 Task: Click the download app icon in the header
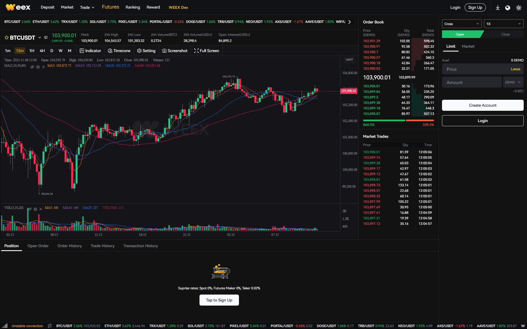[498, 7]
